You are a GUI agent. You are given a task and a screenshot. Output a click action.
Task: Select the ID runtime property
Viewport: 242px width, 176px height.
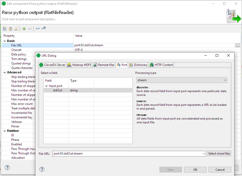[12, 135]
